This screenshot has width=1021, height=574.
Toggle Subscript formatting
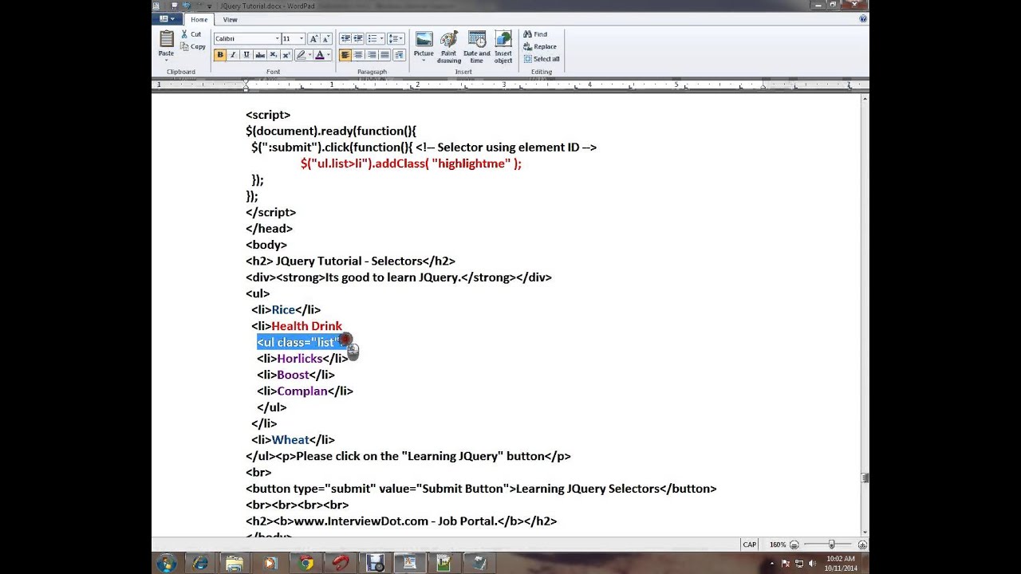coord(273,55)
